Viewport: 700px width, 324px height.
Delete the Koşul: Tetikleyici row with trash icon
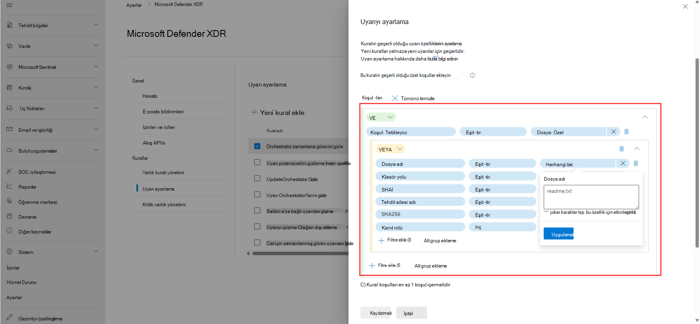(627, 132)
